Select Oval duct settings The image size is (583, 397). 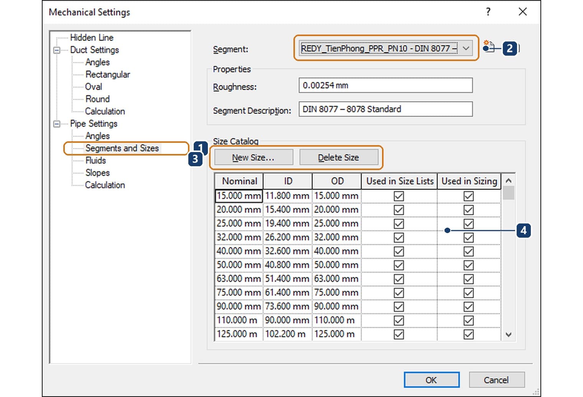pyautogui.click(x=94, y=87)
